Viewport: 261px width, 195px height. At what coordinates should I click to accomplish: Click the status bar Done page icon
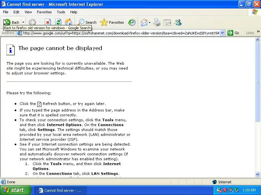click(3, 182)
